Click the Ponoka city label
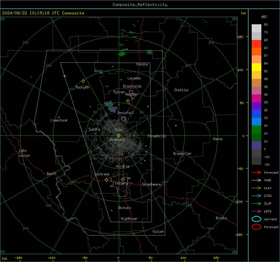The width and height of the screenshot is (280, 262). pos(142,64)
